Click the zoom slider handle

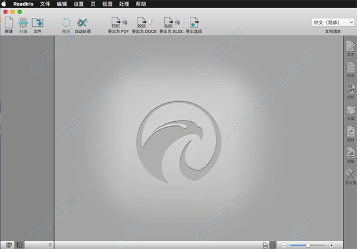(308, 245)
